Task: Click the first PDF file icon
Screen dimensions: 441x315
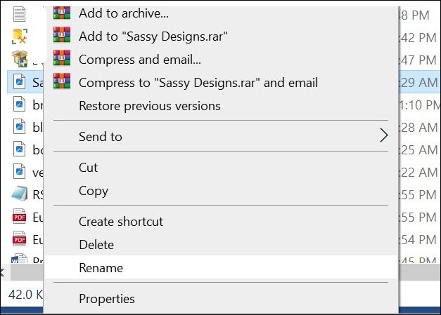Action: tap(20, 217)
